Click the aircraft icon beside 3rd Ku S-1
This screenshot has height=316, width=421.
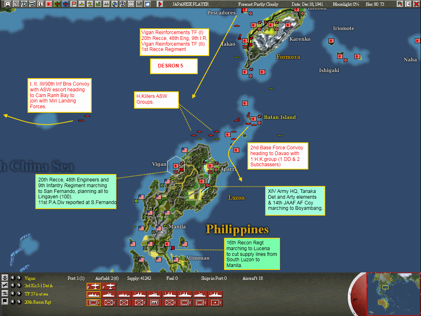5,286
